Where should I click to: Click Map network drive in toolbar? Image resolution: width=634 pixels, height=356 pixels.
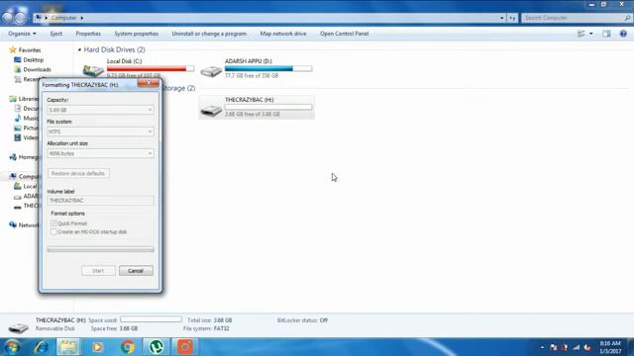pos(283,34)
